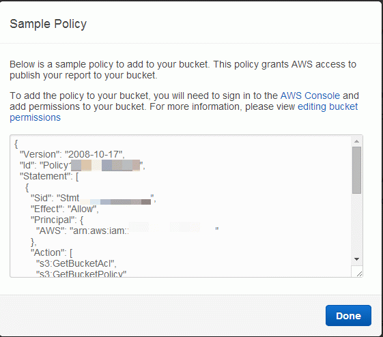Click the "s3:GetBucketAcl" entry
Screen dimensions: 383x337
point(76,263)
